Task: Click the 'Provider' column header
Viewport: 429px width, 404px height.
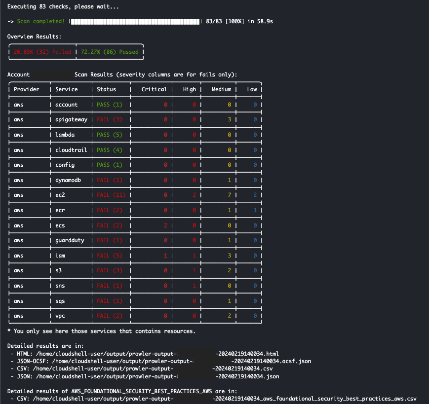Action: click(27, 89)
